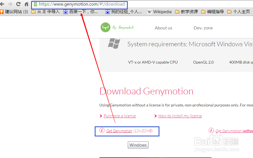The image size is (253, 158).
Task: Click info icon beside Get Genymotion 126.02MB
Action: 102,130
